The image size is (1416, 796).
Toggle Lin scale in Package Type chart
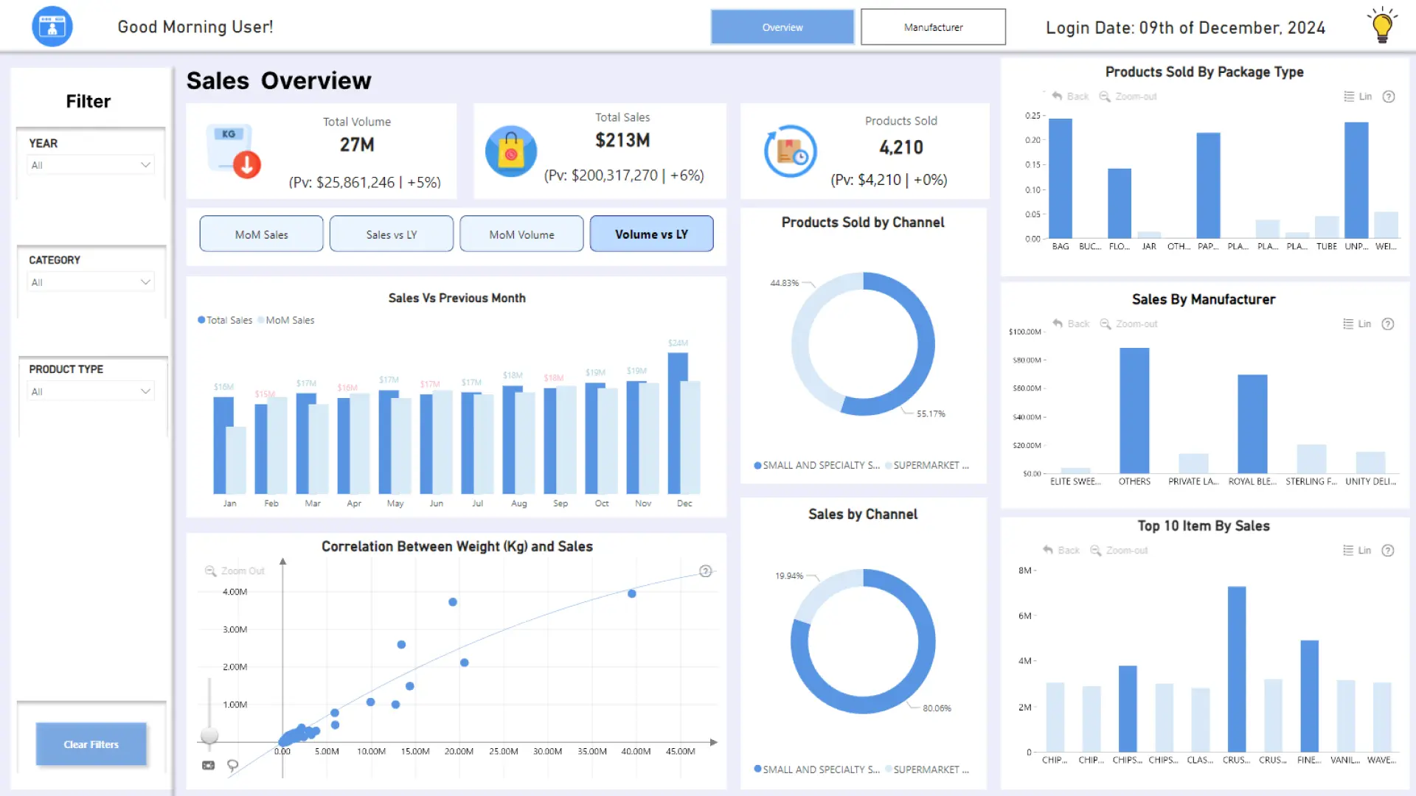[x=1358, y=97]
